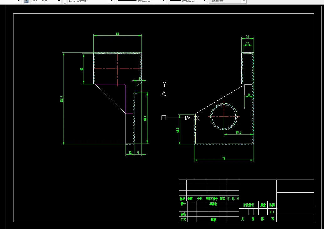This screenshot has width=324, height=229.
Task: Select the 12 dimension below left view
Action: coord(130,153)
